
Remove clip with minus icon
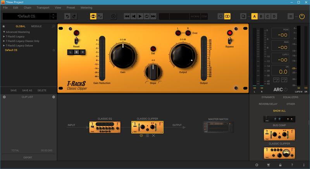[x=53, y=97]
